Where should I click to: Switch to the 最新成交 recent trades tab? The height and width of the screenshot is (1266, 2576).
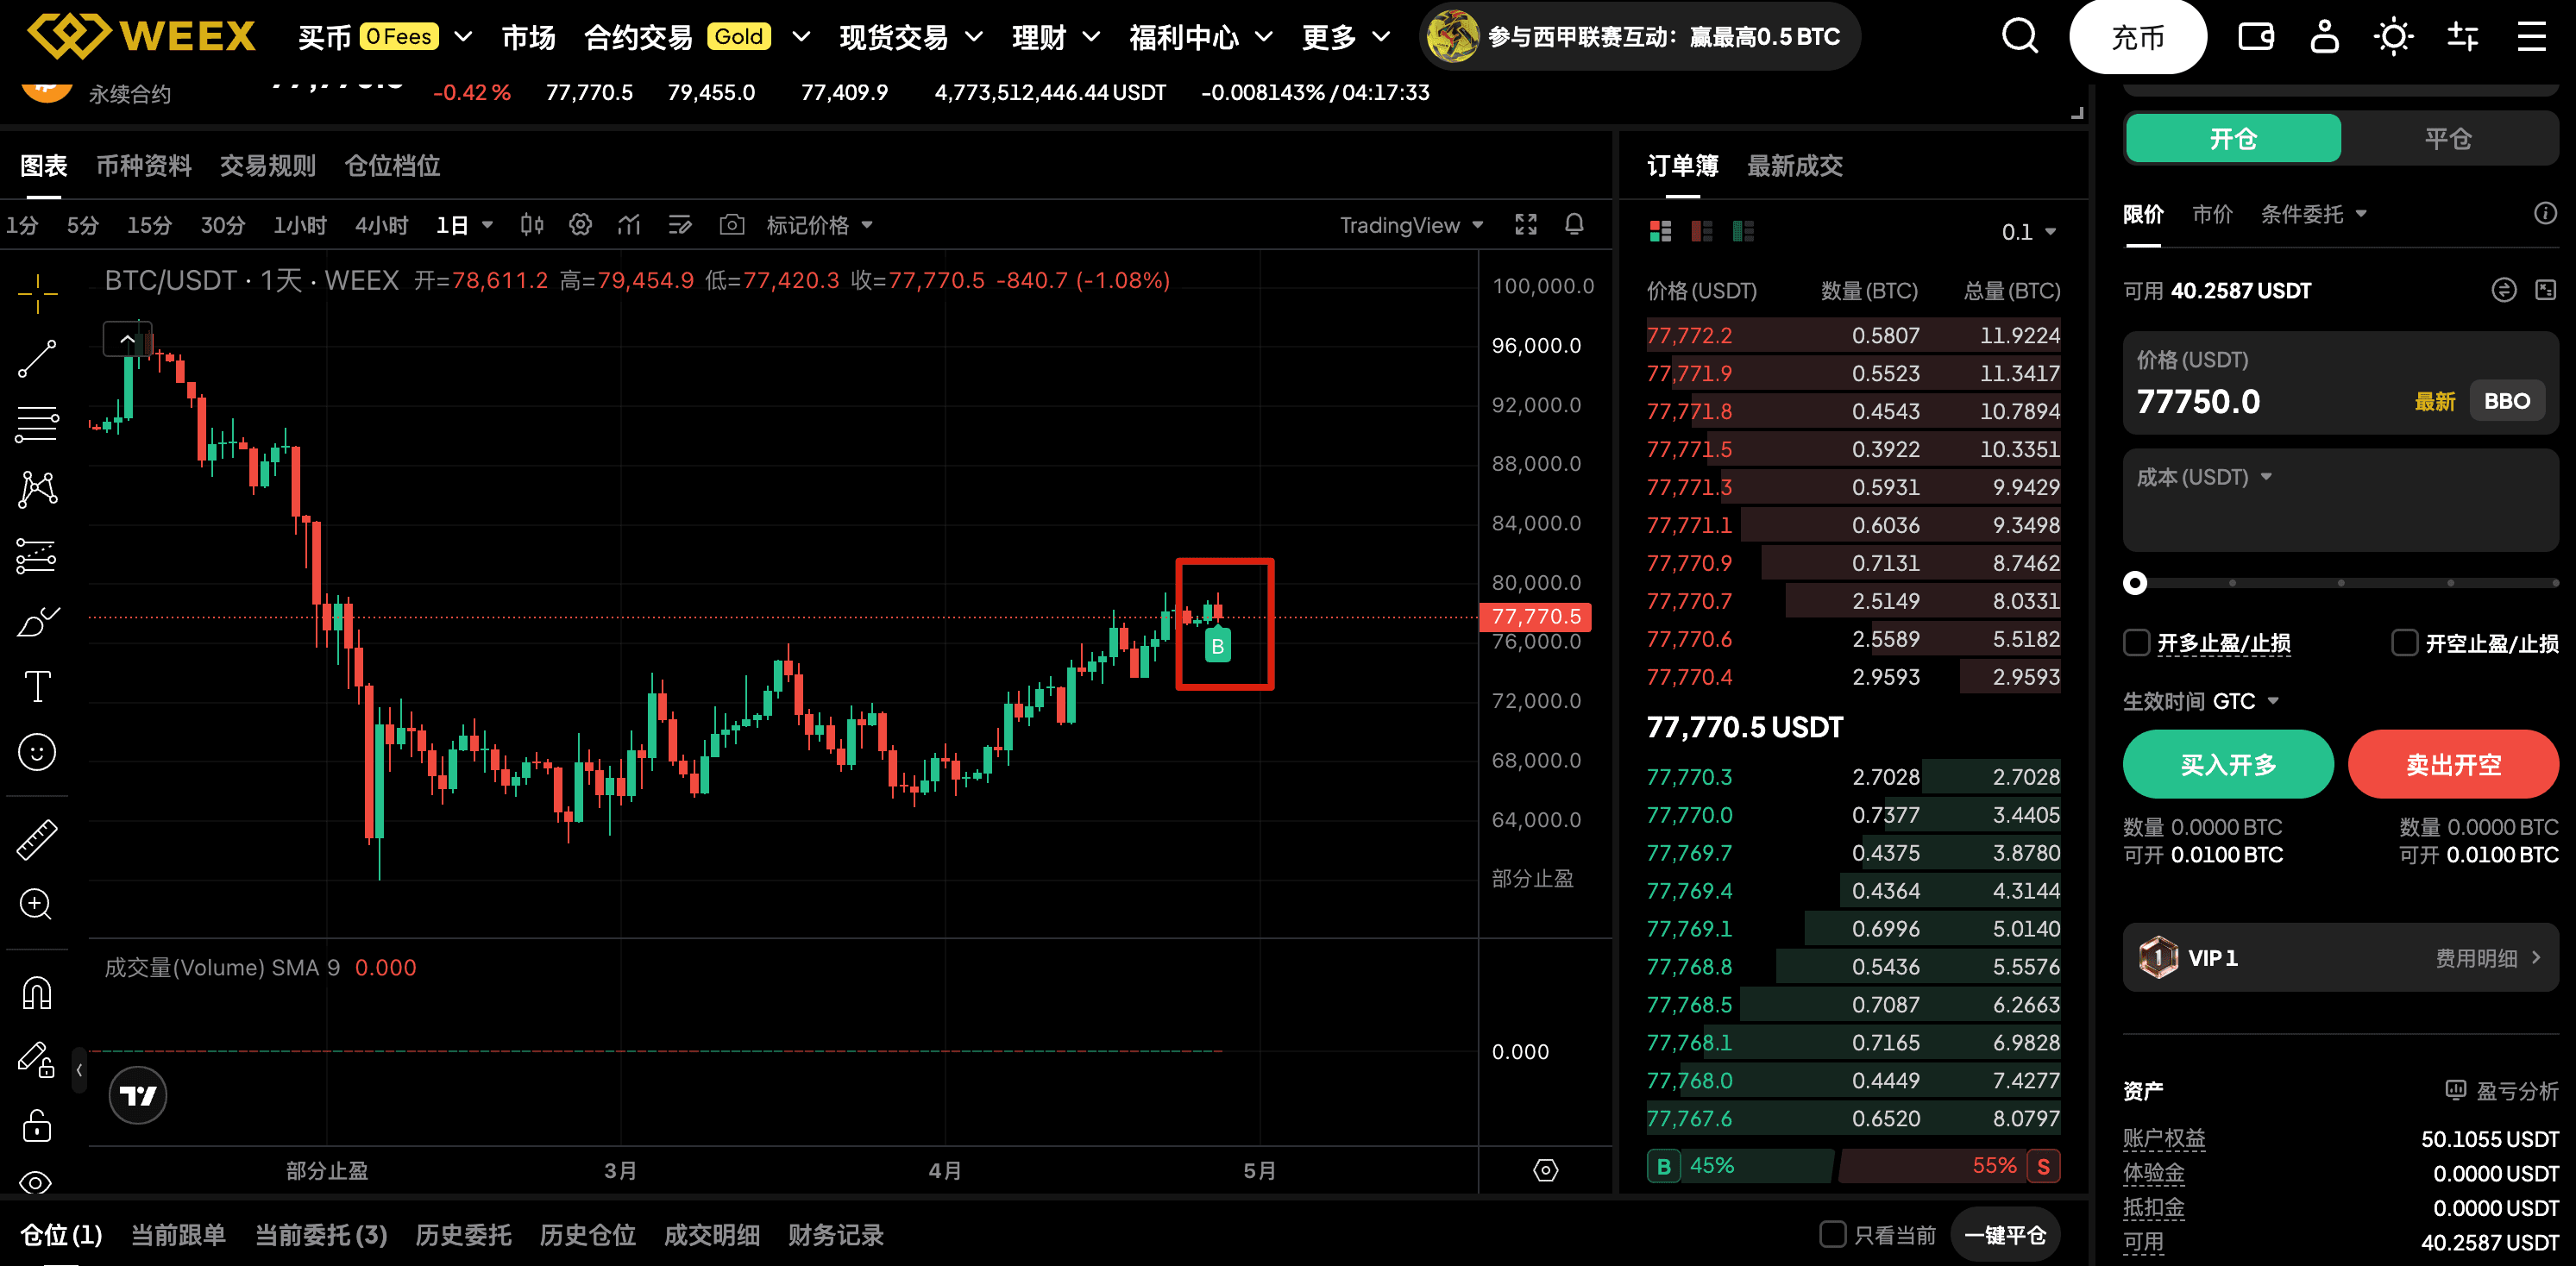coord(1795,165)
